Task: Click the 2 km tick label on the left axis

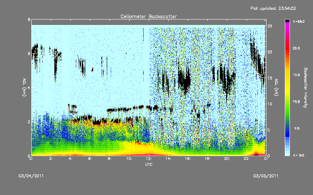Action: pos(29,122)
